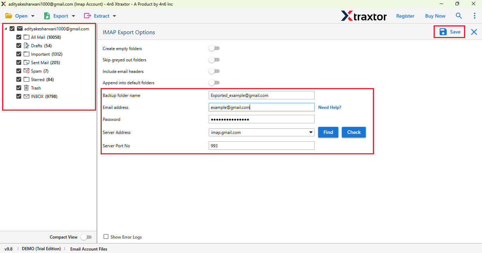Open the Server Address dropdown
The width and height of the screenshot is (482, 253).
[x=310, y=132]
